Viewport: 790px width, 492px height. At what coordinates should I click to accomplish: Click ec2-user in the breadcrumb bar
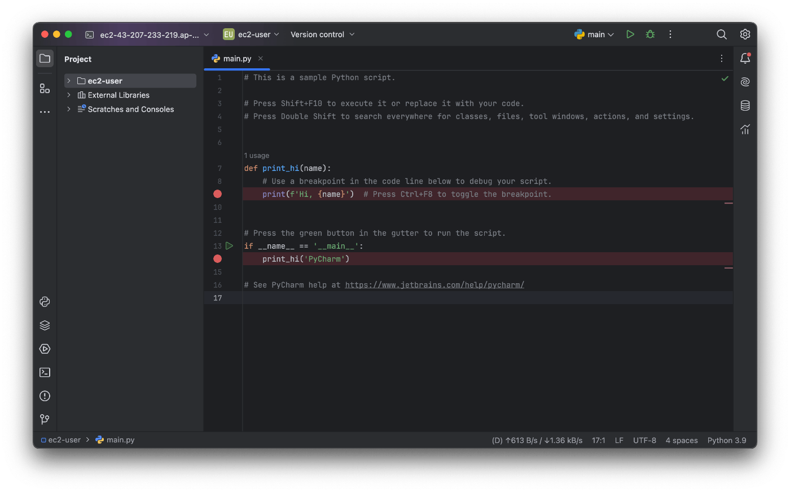point(61,440)
